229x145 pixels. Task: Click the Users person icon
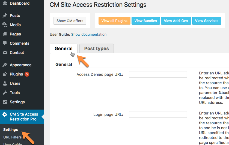click(5, 83)
